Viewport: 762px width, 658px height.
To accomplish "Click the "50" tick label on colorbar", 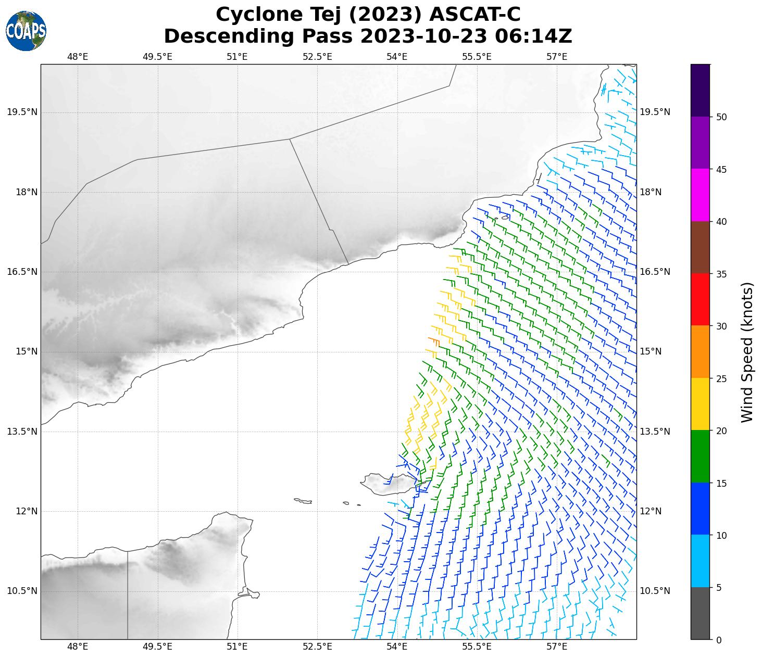I will click(721, 117).
